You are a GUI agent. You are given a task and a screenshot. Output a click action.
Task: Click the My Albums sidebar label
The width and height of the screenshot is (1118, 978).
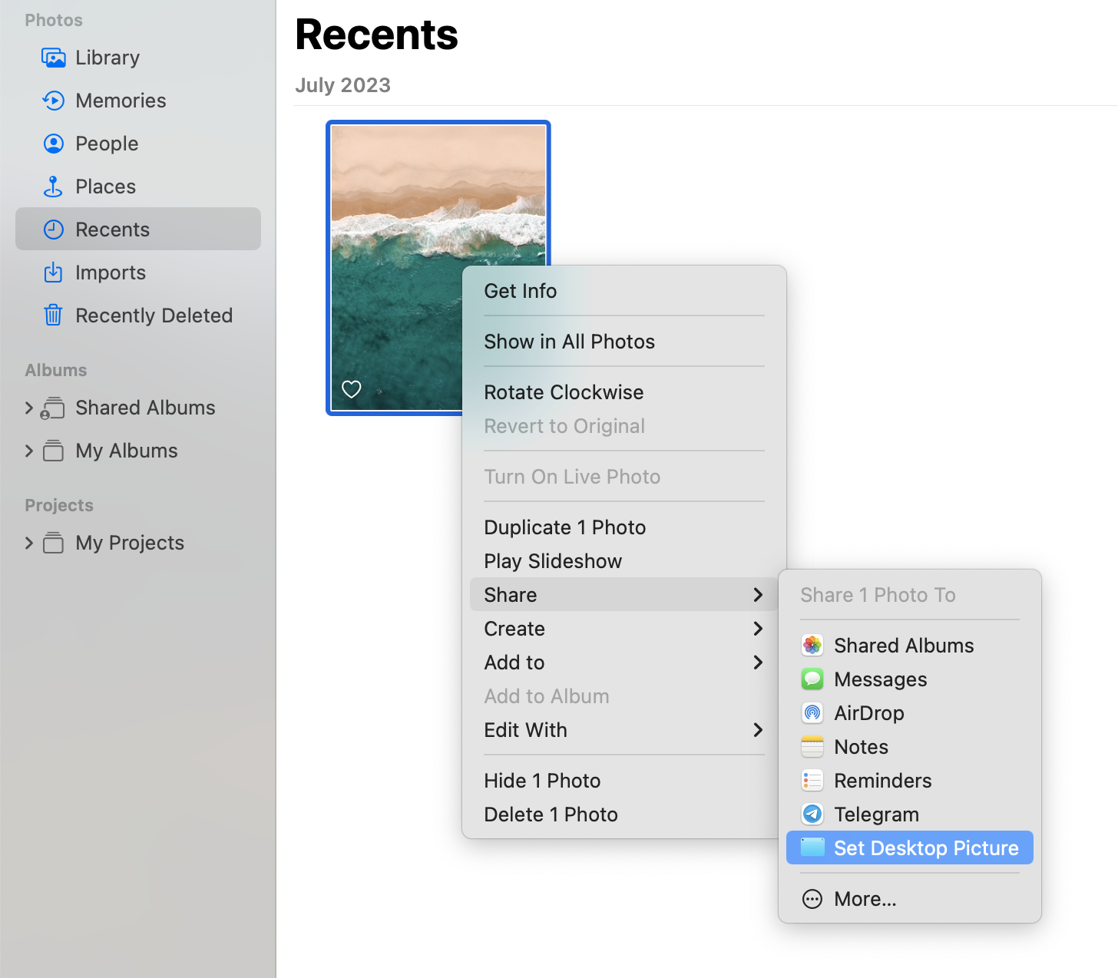[x=127, y=451]
